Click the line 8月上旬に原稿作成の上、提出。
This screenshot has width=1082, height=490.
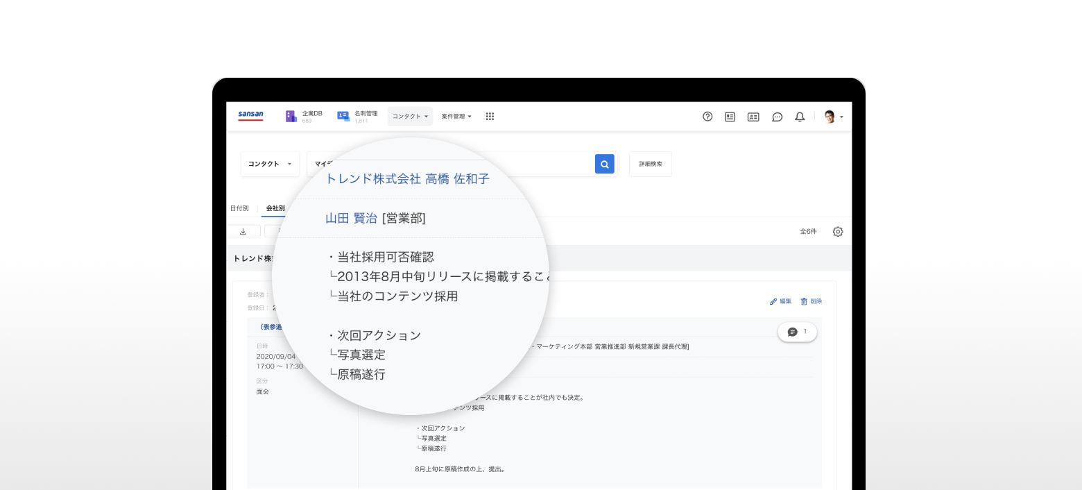coord(460,469)
